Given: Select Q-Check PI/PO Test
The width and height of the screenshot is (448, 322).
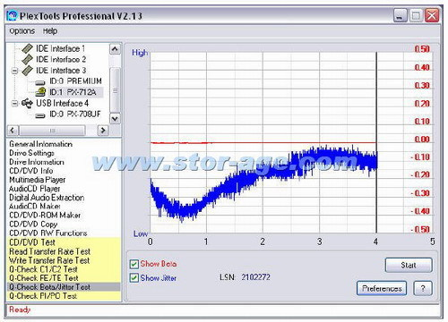Looking at the screenshot, I should pyautogui.click(x=43, y=296).
